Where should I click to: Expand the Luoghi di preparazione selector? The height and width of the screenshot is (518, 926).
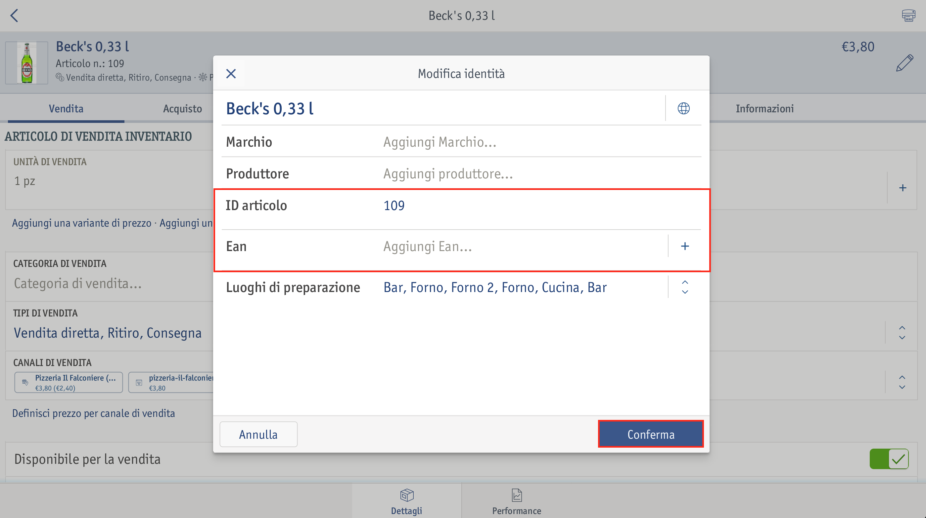pyautogui.click(x=685, y=287)
